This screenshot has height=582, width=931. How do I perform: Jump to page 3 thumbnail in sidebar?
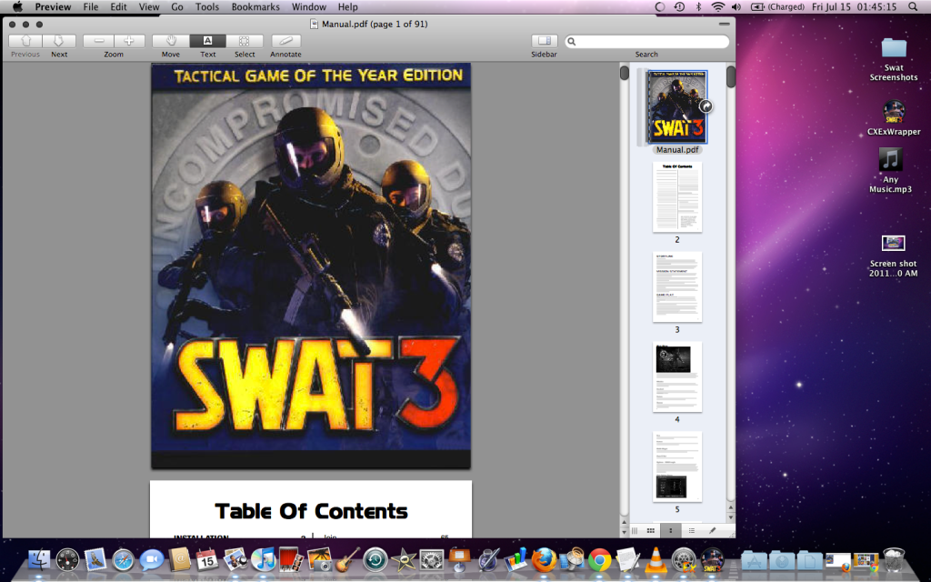676,286
